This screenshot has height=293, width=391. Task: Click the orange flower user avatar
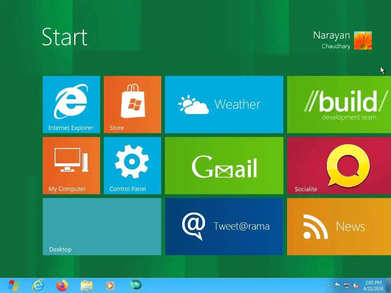click(363, 40)
